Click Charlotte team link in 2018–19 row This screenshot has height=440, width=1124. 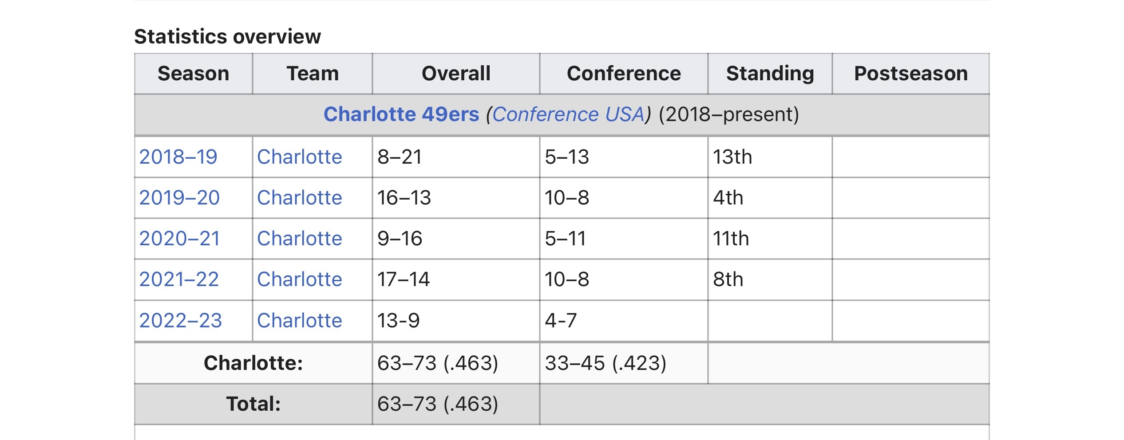[300, 157]
